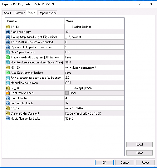Image resolution: width=157 pixels, height=168 pixels.
Task: Edit the comment PZ Day Trading EA EURUSD
Action: point(94,113)
